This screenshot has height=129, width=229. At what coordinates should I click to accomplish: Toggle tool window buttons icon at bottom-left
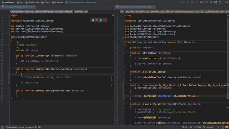coord(2,127)
